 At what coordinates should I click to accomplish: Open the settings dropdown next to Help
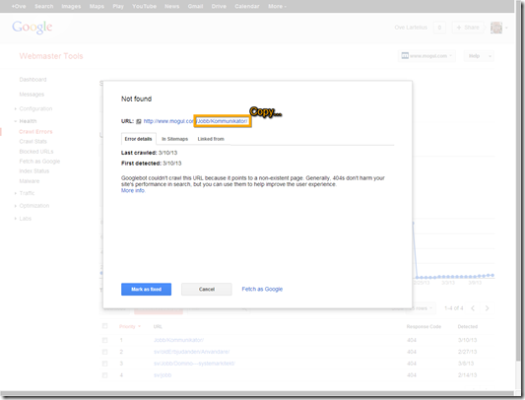pos(490,56)
